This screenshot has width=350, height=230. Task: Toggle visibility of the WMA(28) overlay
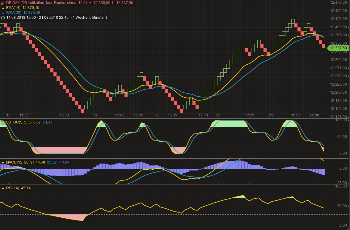(x=3, y=13)
